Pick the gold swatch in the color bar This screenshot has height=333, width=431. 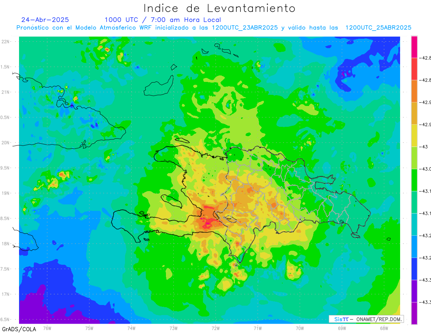tap(414, 113)
